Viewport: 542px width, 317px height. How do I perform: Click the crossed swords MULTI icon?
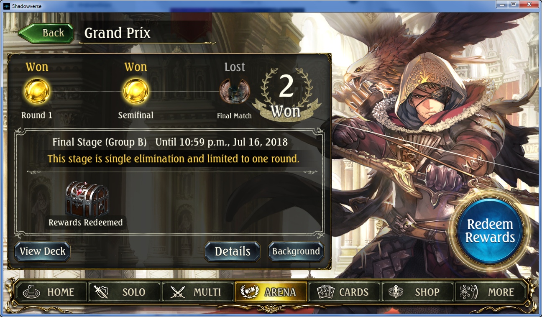pos(178,292)
